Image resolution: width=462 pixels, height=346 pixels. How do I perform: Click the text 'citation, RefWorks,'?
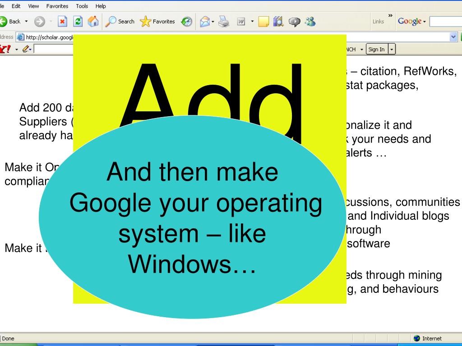[x=408, y=71]
